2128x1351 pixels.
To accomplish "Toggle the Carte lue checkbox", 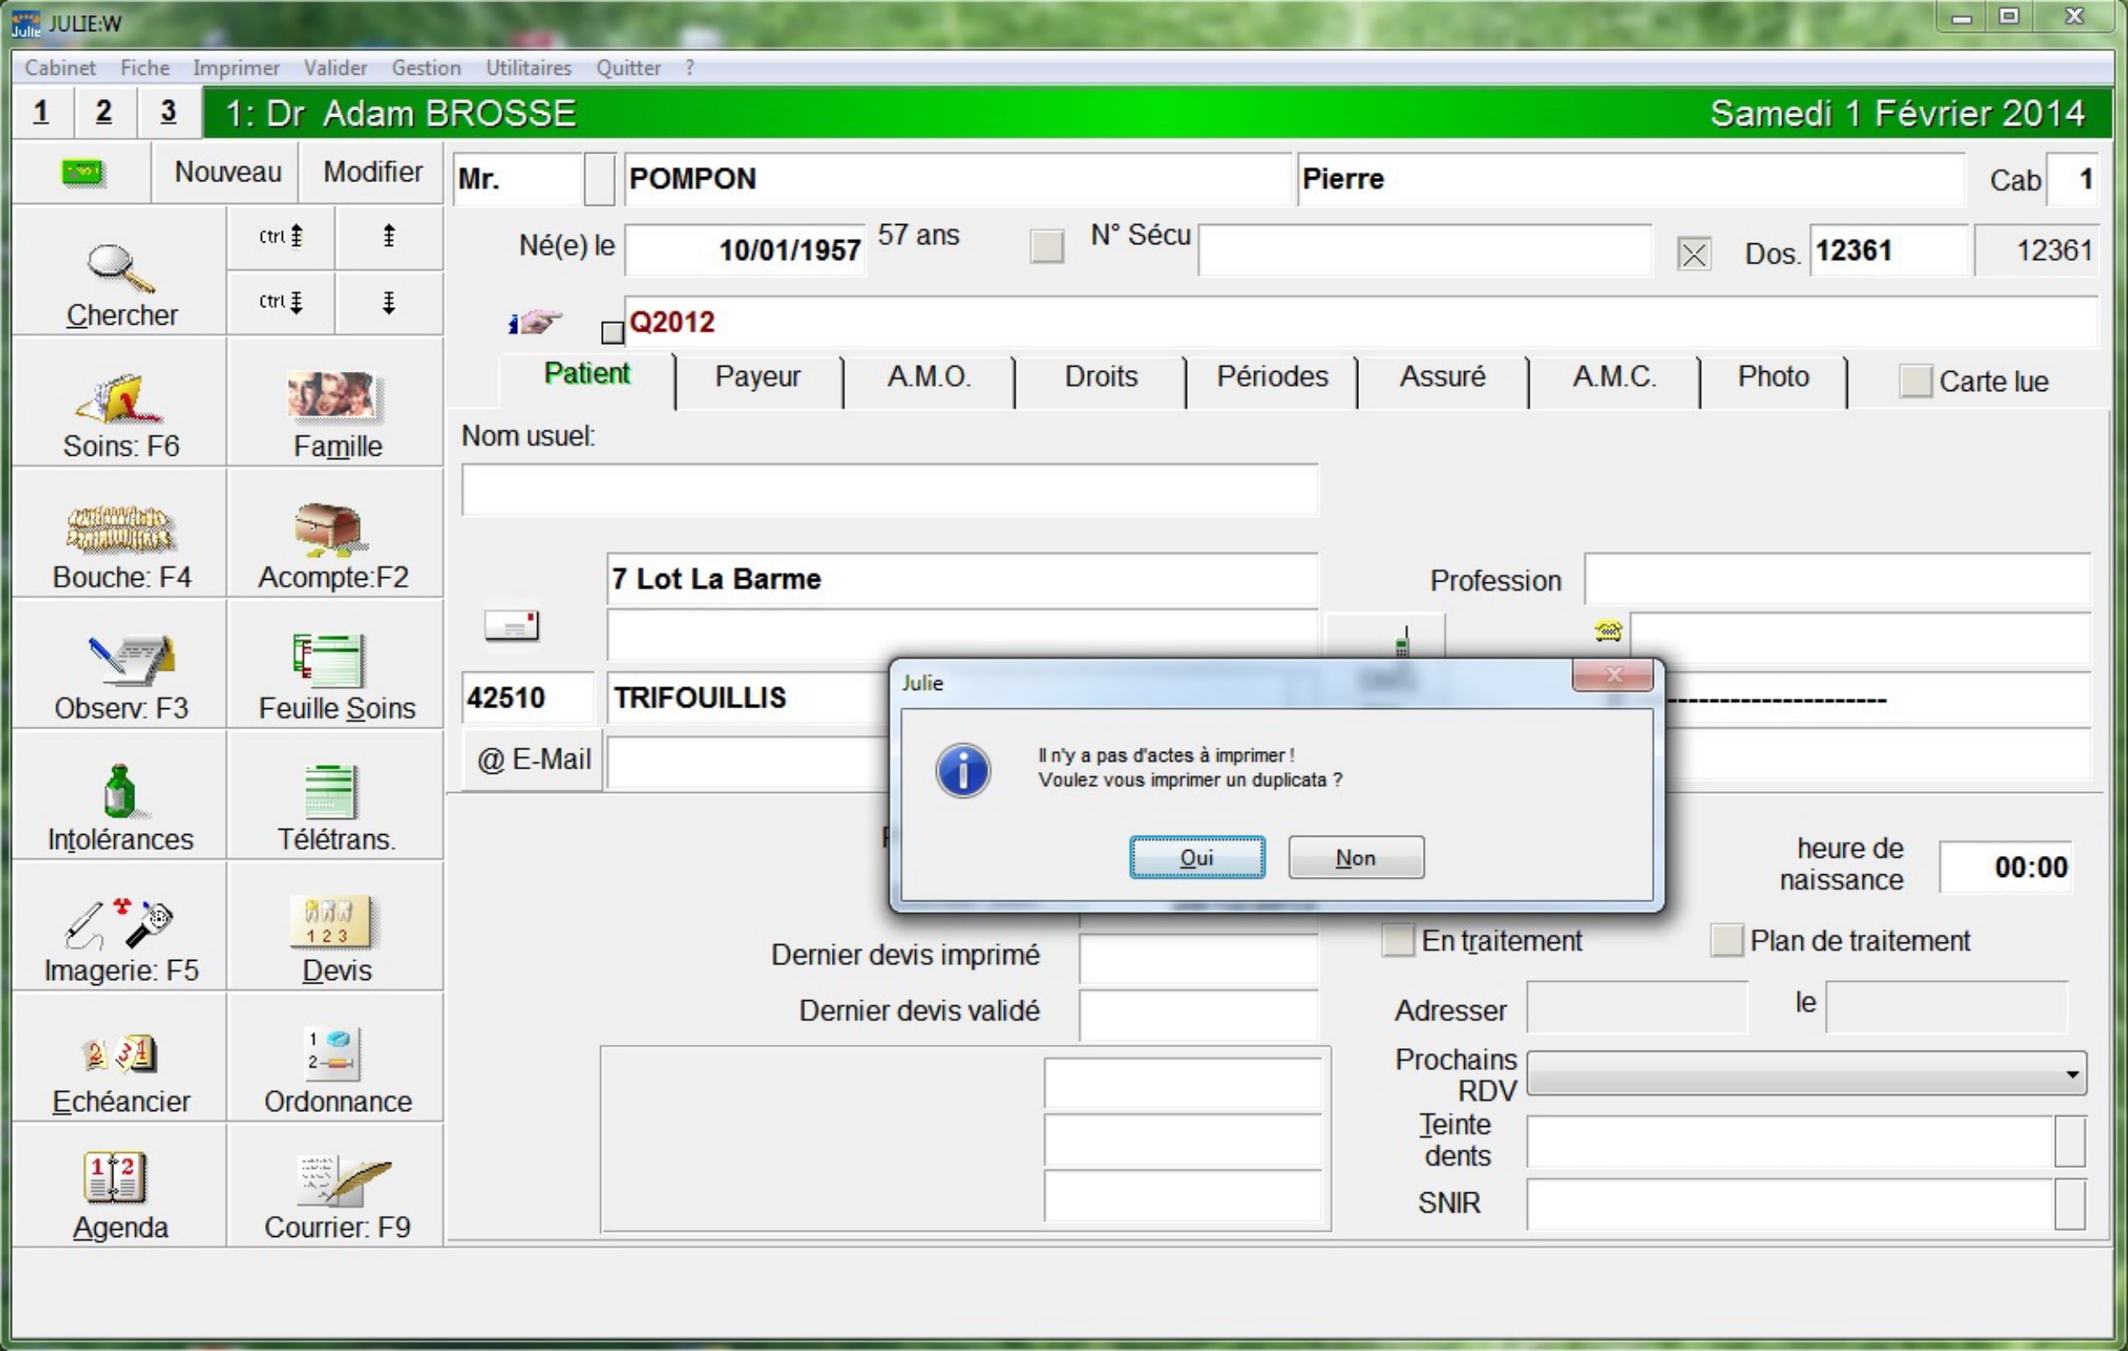I will tap(1915, 382).
